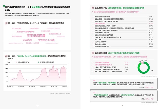
Task: Click page number 13
Action: (37, 106)
